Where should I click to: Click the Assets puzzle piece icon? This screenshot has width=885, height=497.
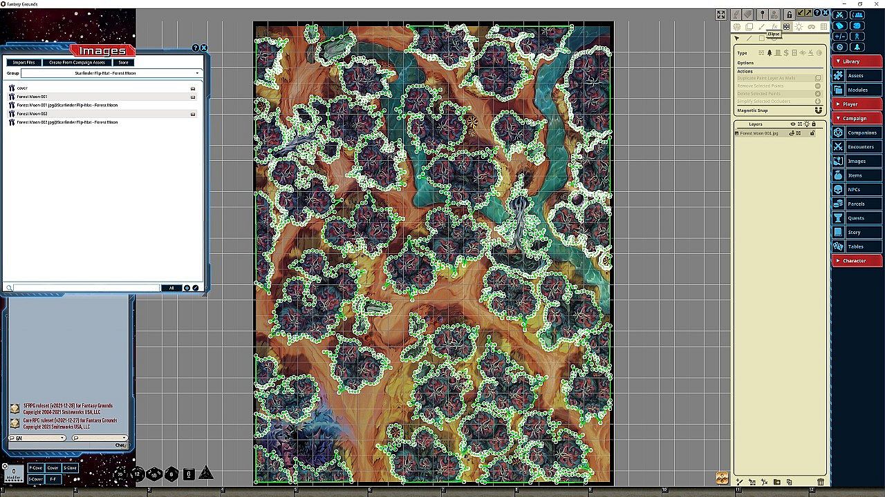839,76
